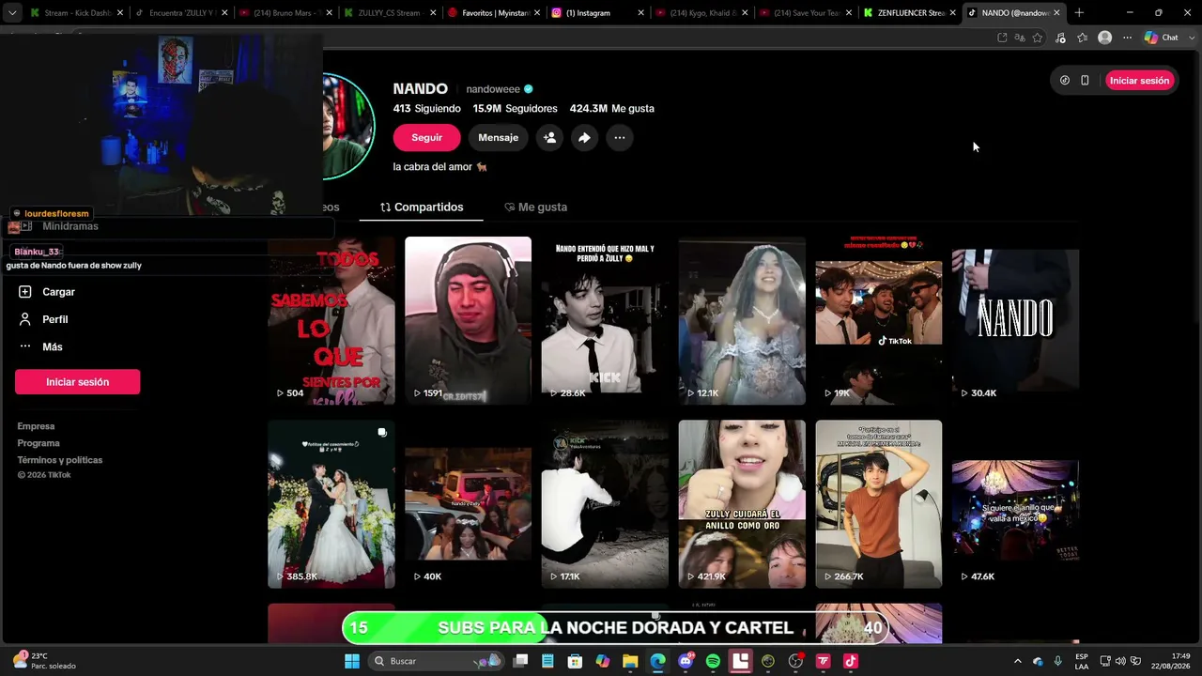The height and width of the screenshot is (676, 1202).
Task: Show hidden system tray icons chevron
Action: pyautogui.click(x=1017, y=661)
